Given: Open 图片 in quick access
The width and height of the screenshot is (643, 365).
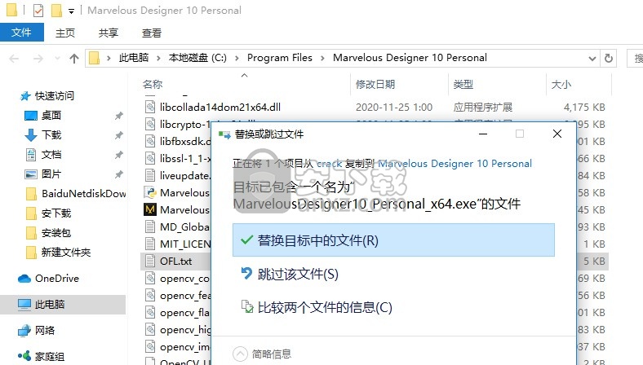Looking at the screenshot, I should click(51, 174).
